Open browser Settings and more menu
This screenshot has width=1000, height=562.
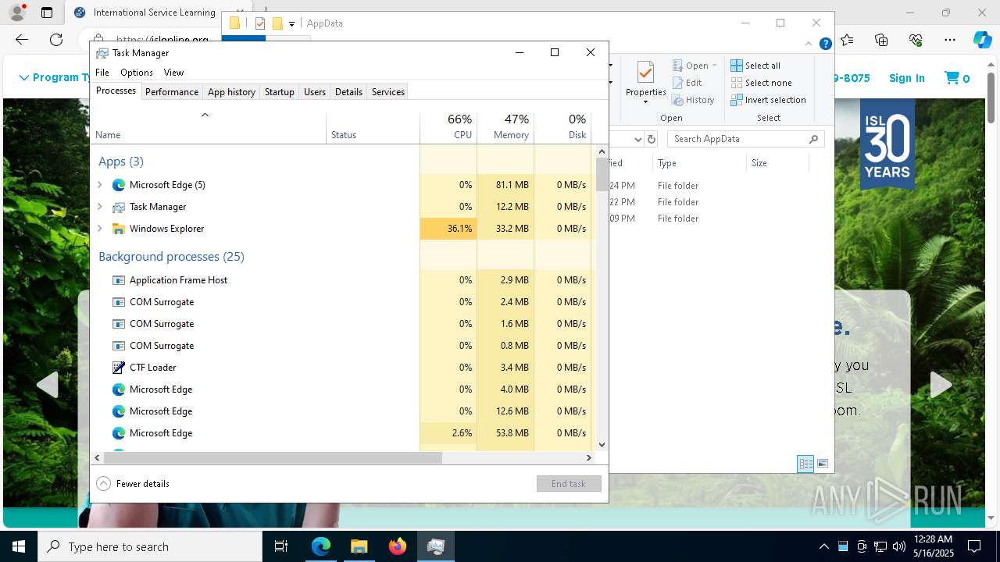click(x=950, y=40)
